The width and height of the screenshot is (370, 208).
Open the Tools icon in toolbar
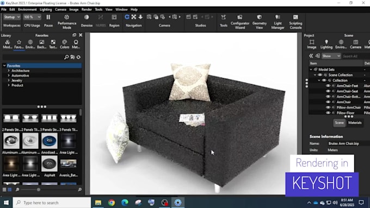point(223,17)
